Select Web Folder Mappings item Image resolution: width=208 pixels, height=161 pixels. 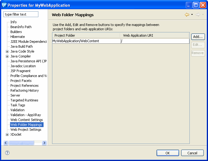click(x=27, y=125)
